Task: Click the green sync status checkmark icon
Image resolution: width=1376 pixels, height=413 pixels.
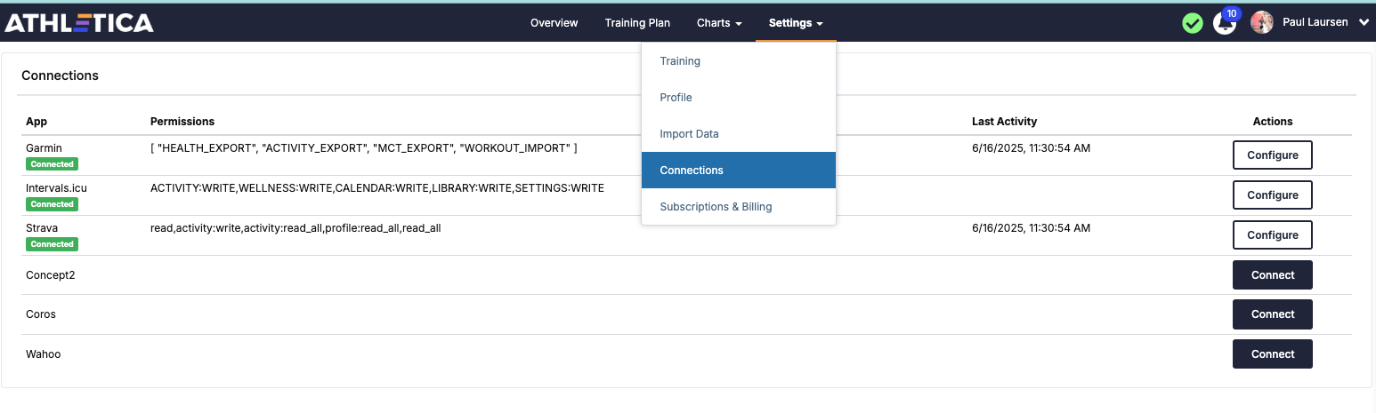Action: (1193, 23)
